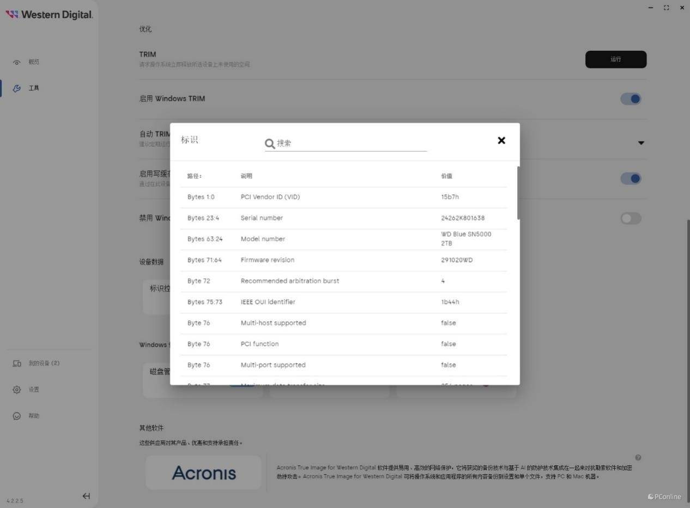Click the Bytes 1:0 path cell
690x508 pixels.
201,197
